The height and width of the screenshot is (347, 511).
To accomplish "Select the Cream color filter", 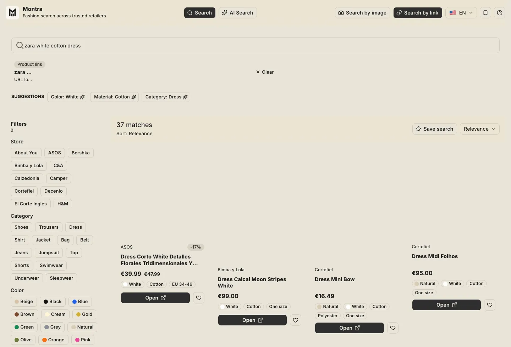I will pyautogui.click(x=55, y=314).
